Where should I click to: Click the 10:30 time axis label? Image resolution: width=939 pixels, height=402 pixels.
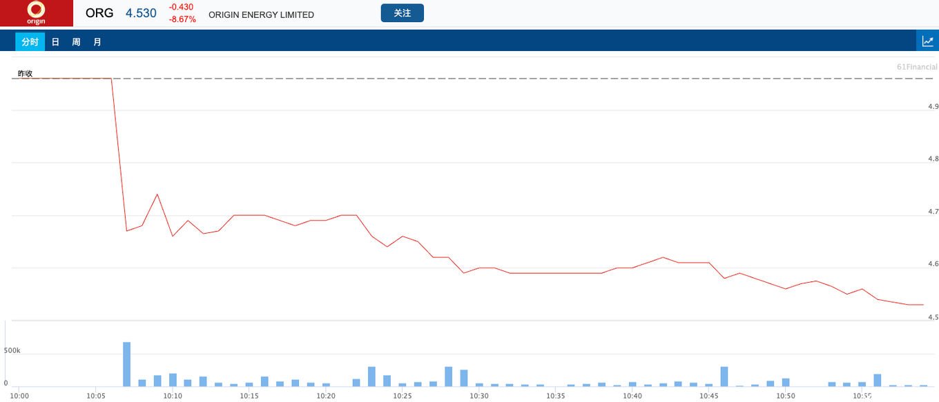click(478, 396)
